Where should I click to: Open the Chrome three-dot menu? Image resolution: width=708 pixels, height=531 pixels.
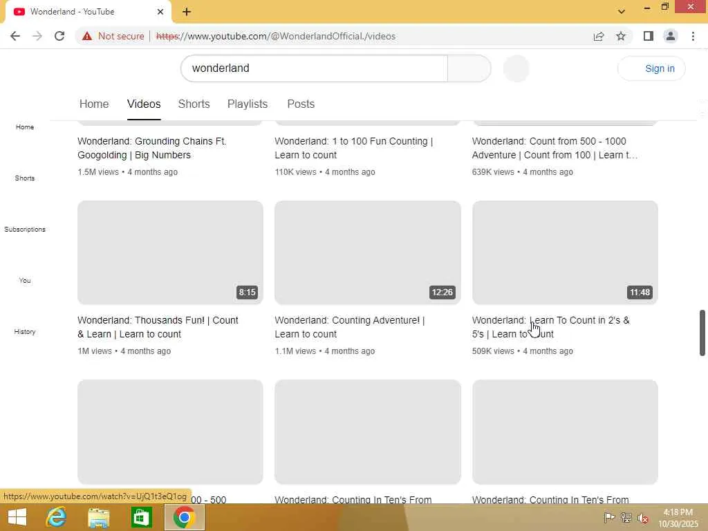[693, 36]
